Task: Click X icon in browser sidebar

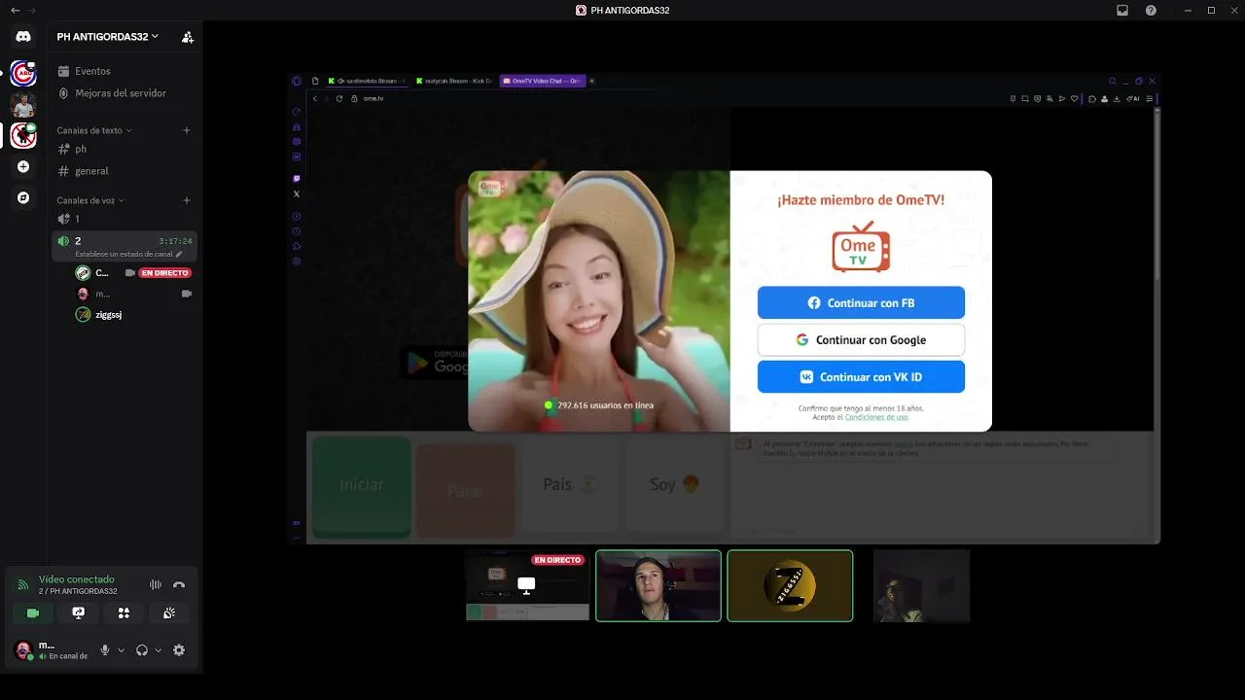Action: (297, 193)
